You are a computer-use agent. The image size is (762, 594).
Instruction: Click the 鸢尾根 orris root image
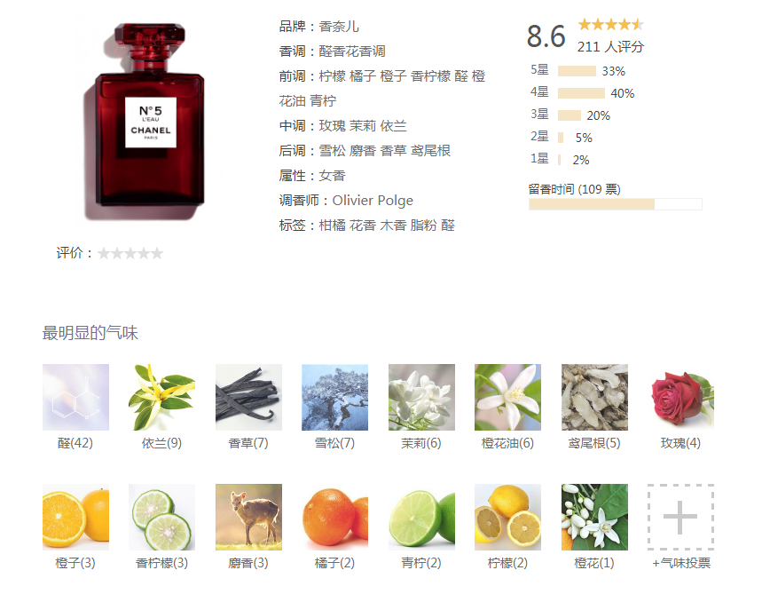[x=595, y=397]
